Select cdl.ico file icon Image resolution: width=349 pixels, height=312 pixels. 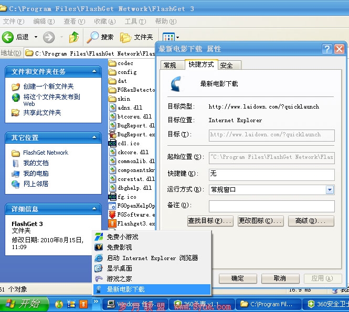click(x=112, y=144)
